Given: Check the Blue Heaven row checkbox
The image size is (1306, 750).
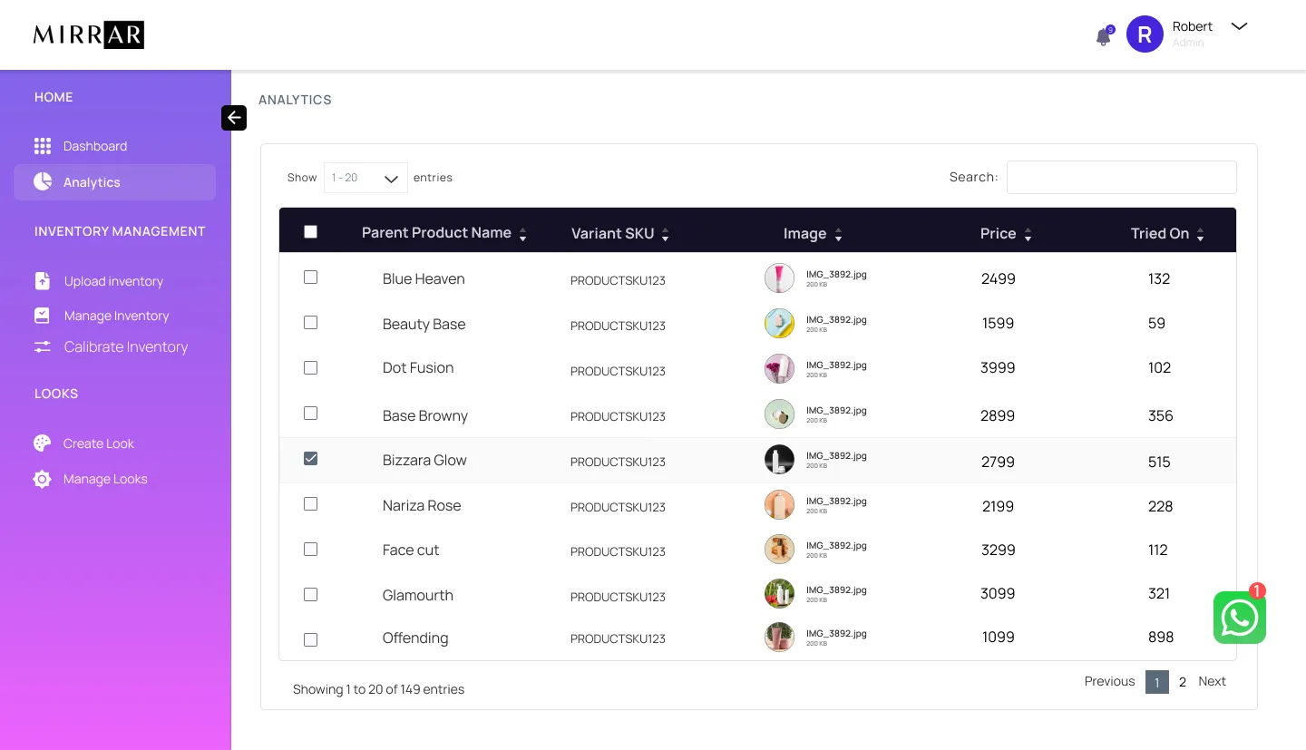Looking at the screenshot, I should point(310,278).
